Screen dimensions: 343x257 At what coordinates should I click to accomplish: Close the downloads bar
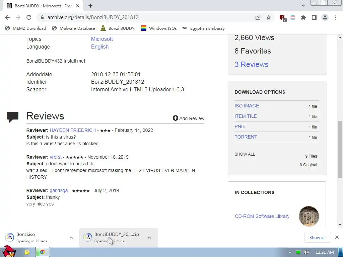click(337, 237)
